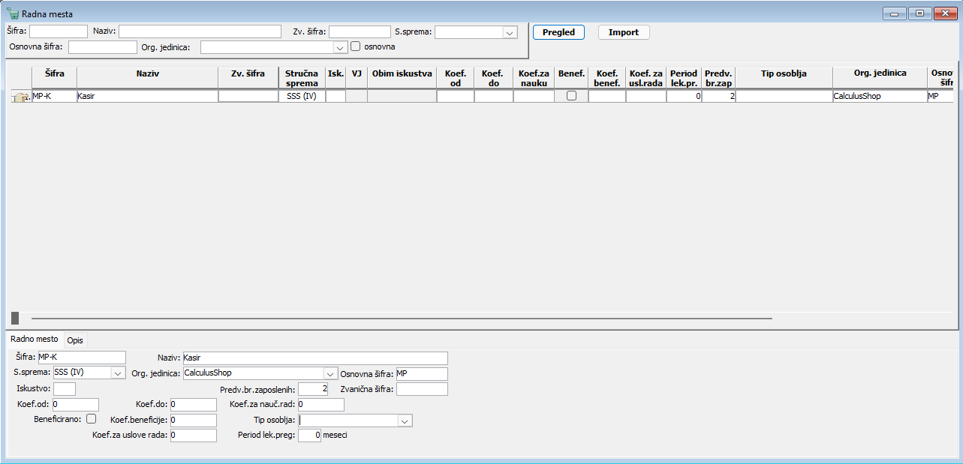Image resolution: width=963 pixels, height=464 pixels.
Task: Click the Koef.beneficije input field
Action: [x=193, y=420]
